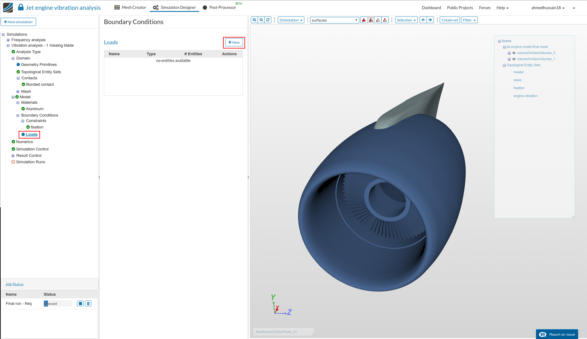
Task: Click the zoom in viewer icon
Action: (254, 20)
